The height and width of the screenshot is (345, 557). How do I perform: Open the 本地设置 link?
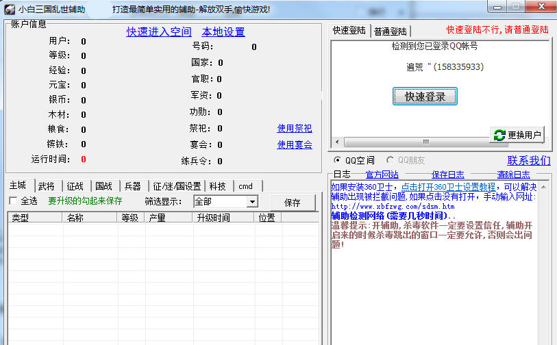coord(223,32)
